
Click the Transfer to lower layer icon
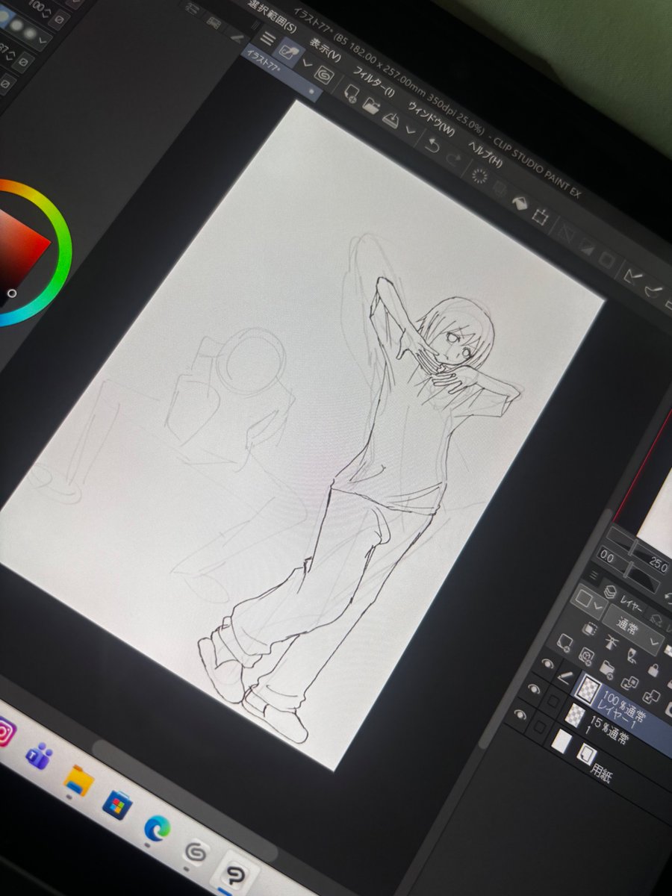(x=629, y=682)
